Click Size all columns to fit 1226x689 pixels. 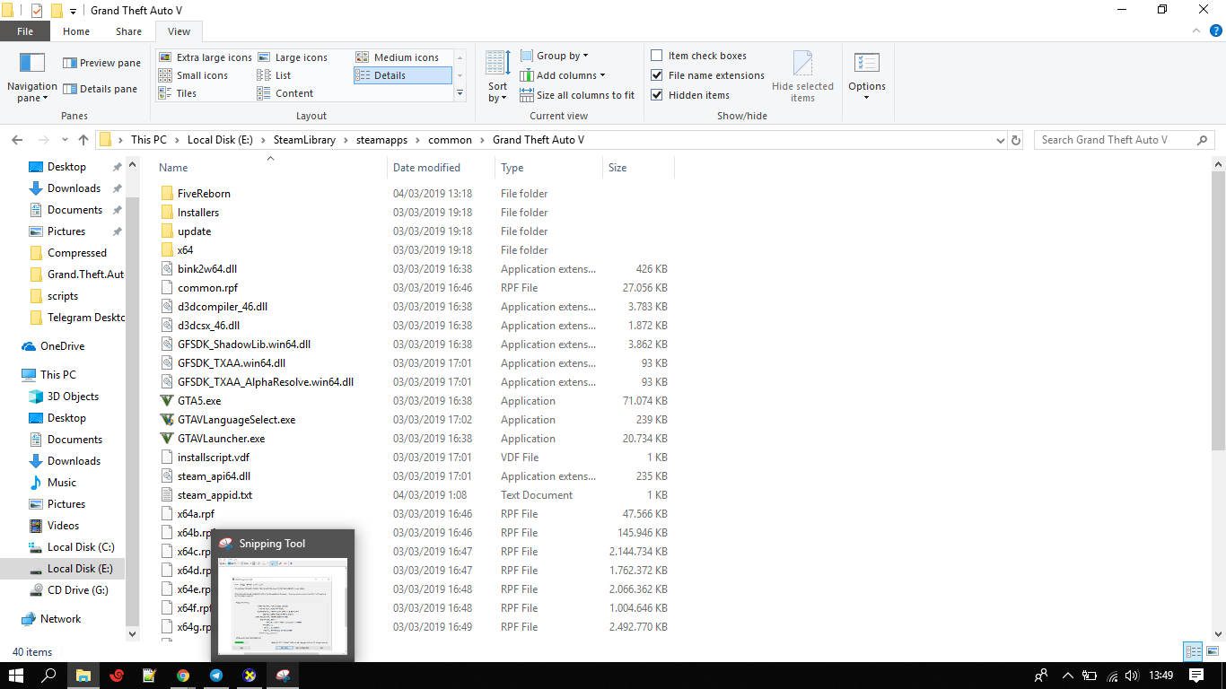point(577,95)
